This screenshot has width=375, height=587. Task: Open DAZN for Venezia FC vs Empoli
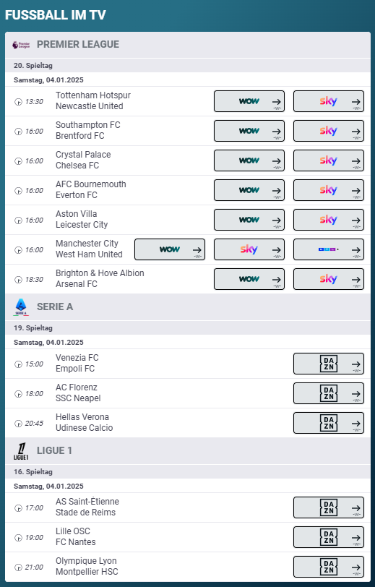(329, 364)
